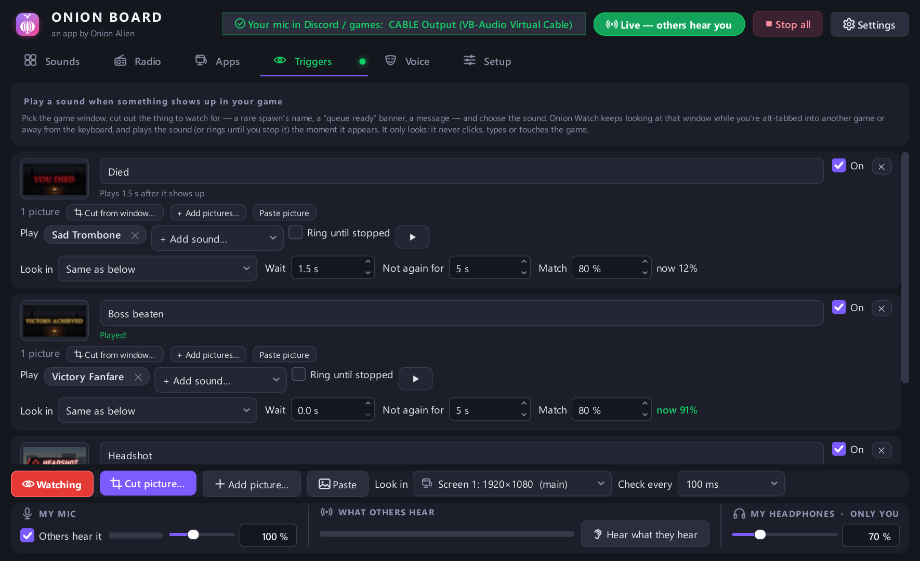This screenshot has height=561, width=920.
Task: Expand Look in dropdown for Boss beaten
Action: pyautogui.click(x=157, y=411)
